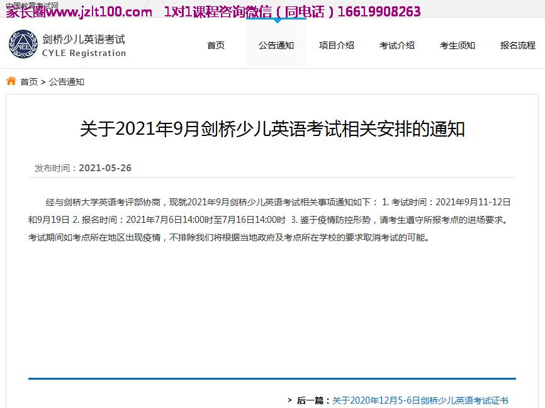
Task: Click the orange home icon in breadcrumb
Action: tap(11, 81)
